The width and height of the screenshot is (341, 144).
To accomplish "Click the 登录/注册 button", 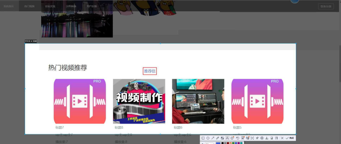I will coord(326,6).
